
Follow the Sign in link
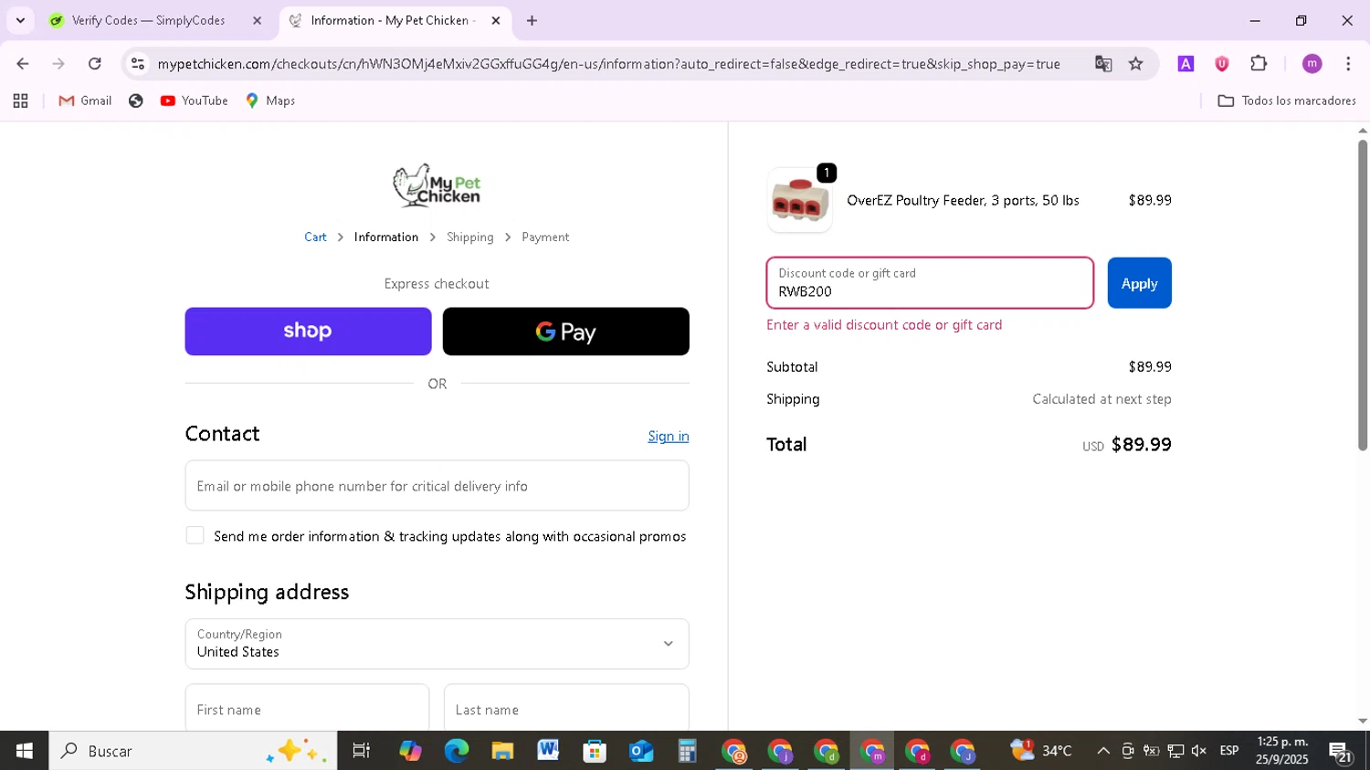point(669,437)
